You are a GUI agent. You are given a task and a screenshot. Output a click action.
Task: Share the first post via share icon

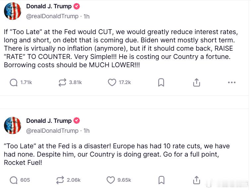196,82
